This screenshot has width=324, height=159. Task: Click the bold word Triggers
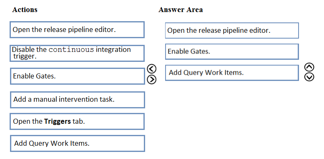(x=58, y=121)
